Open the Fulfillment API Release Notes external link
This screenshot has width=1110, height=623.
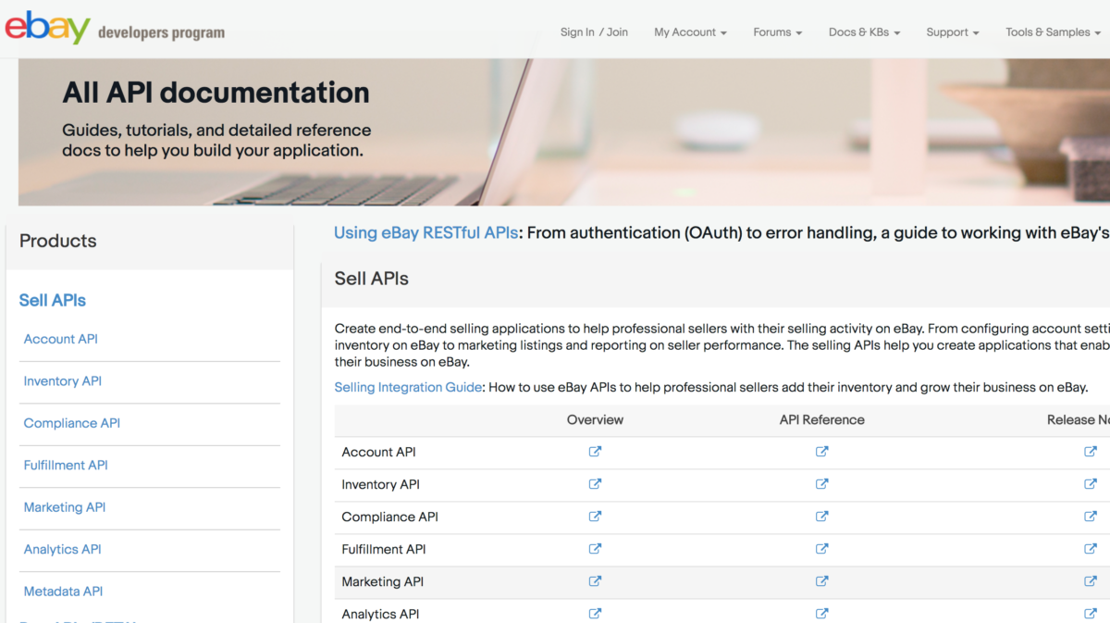1091,549
